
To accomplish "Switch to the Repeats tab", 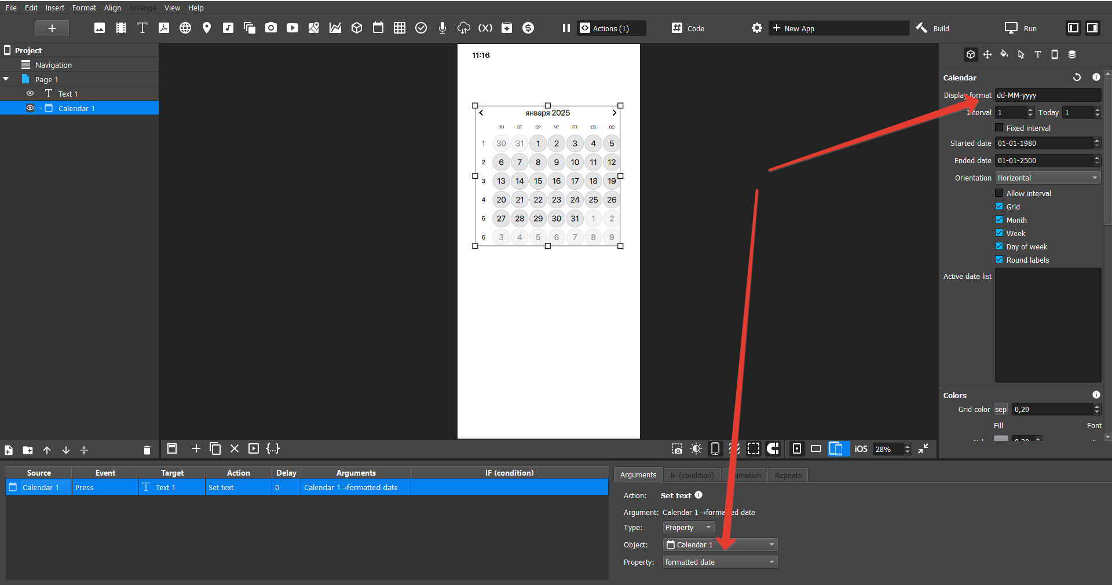I will point(788,475).
